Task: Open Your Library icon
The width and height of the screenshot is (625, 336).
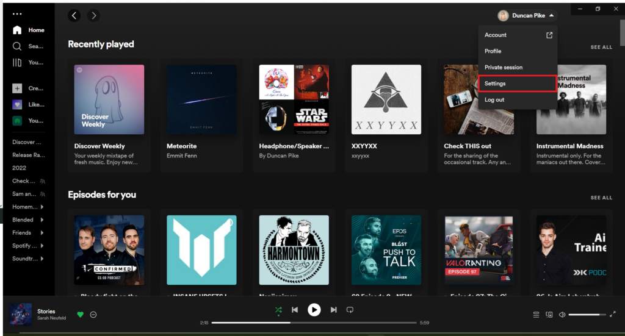Action: point(17,62)
